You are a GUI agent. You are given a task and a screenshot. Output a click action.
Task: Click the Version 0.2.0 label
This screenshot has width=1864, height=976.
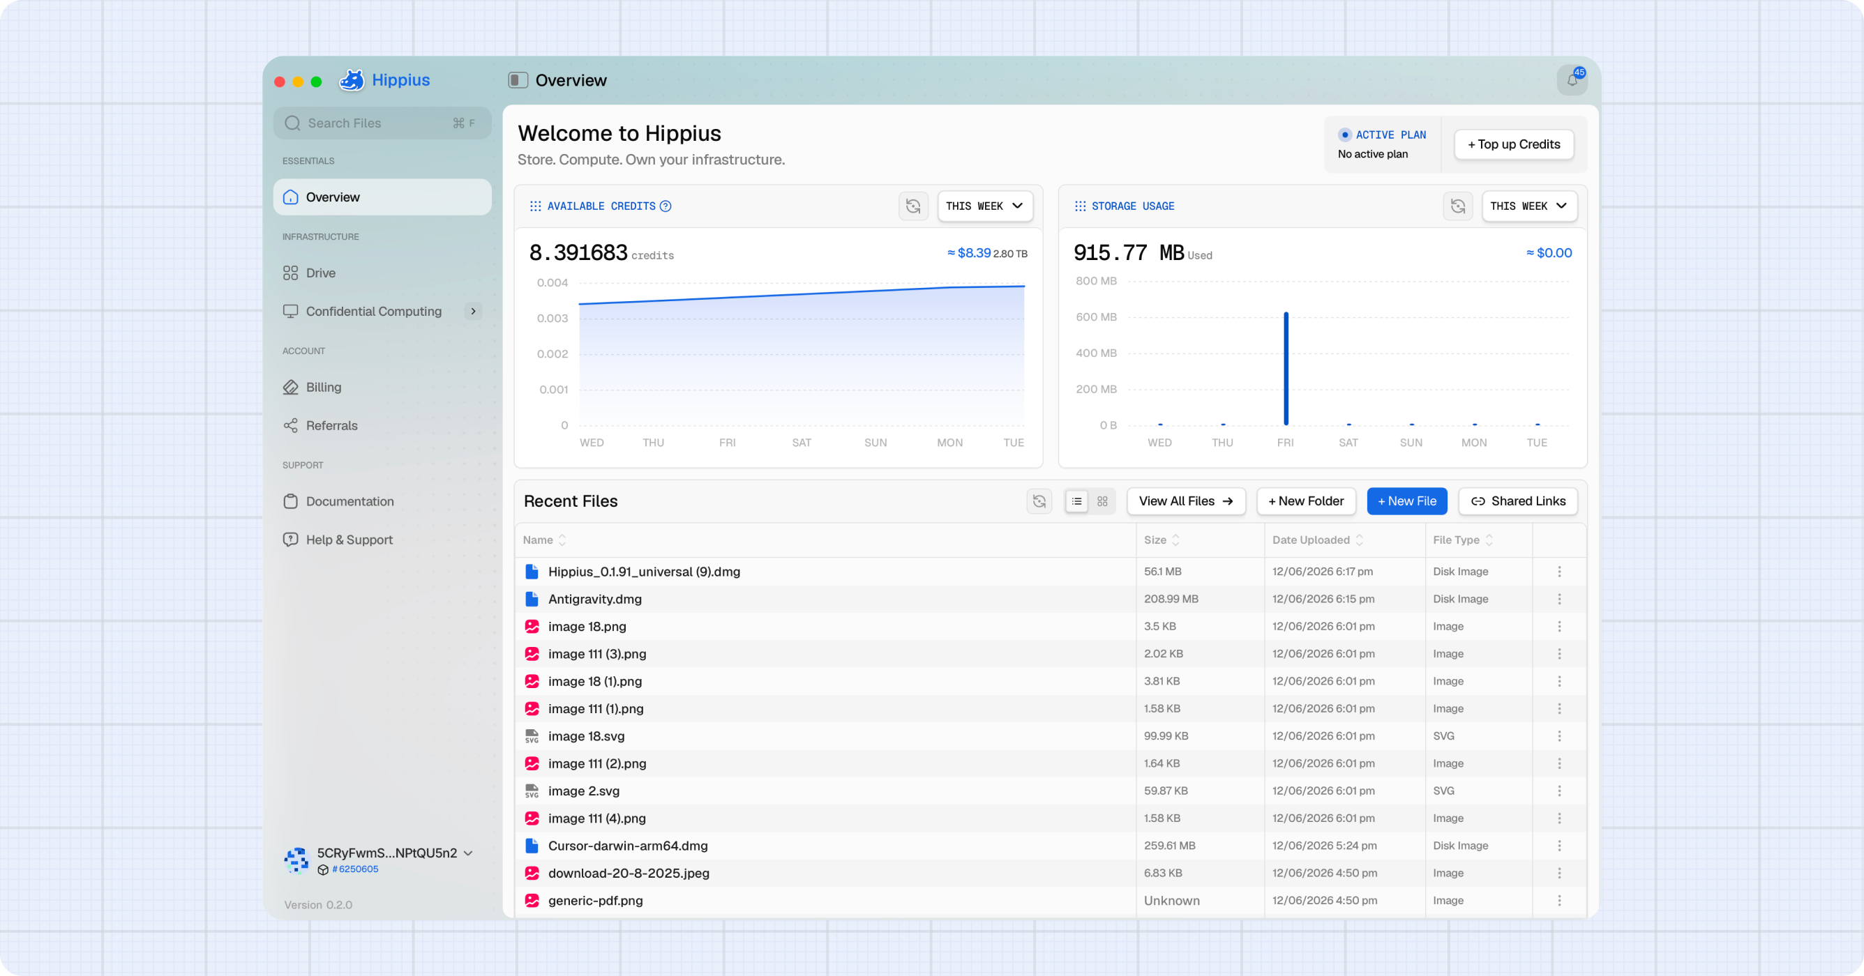[x=318, y=905]
